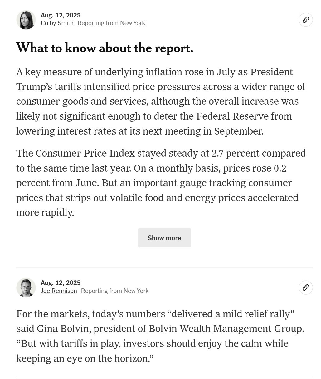Open Colby Smith's author page link
Screen dimensions: 321x379
57,23
